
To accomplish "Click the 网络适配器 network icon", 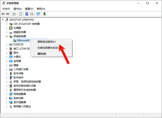I will [x=11, y=94].
